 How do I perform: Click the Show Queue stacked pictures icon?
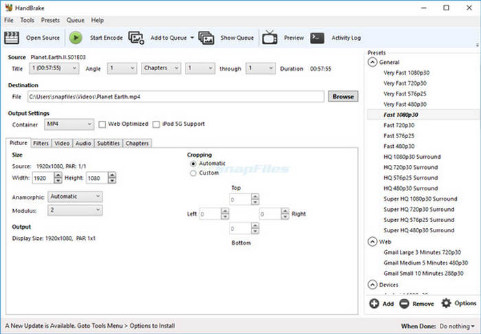point(206,38)
